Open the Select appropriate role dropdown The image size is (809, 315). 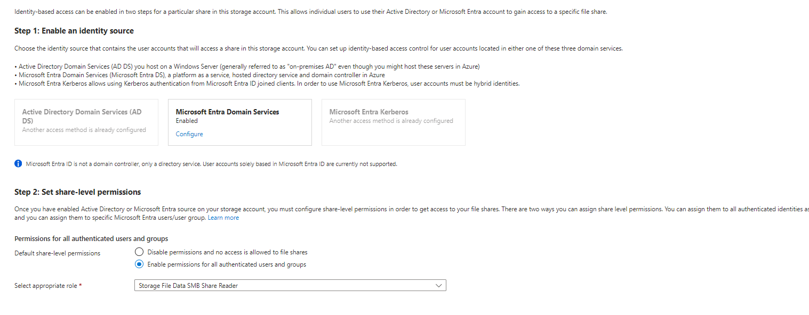pos(290,286)
